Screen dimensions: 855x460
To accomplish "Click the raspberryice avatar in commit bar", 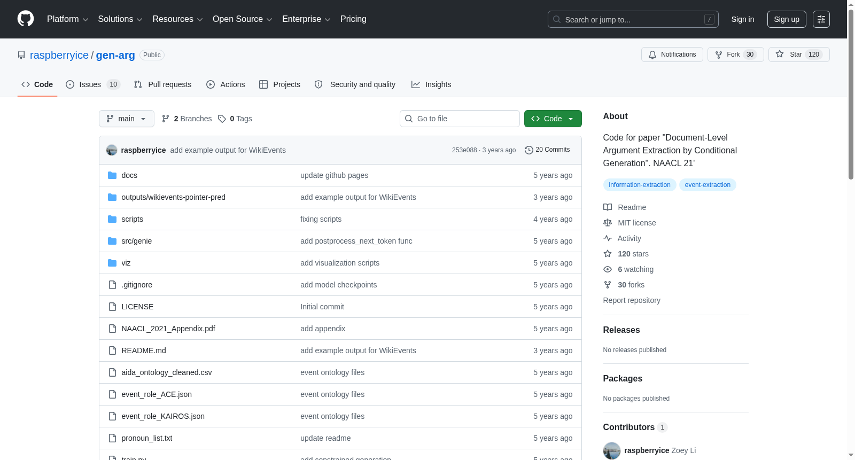I will 112,150.
